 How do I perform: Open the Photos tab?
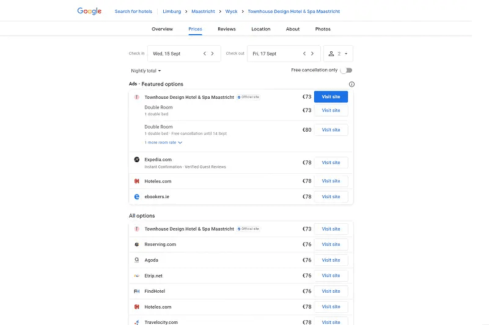click(323, 29)
